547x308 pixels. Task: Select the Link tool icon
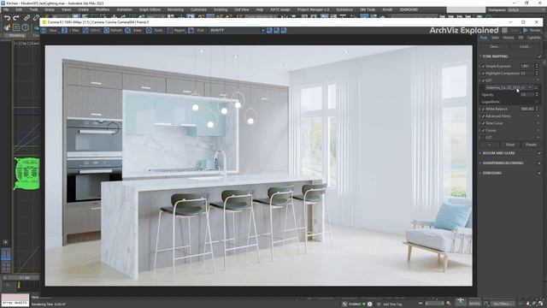pyautogui.click(x=26, y=18)
